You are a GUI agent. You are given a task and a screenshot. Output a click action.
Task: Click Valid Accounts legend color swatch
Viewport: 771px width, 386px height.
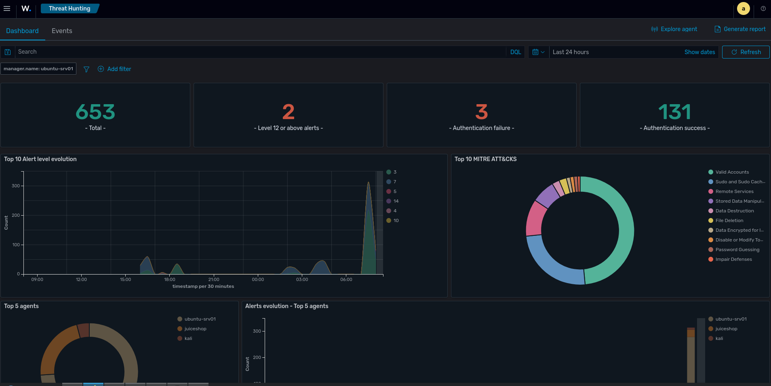pos(711,172)
